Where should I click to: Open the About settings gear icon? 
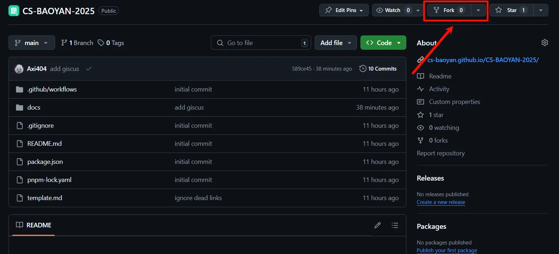click(x=544, y=43)
